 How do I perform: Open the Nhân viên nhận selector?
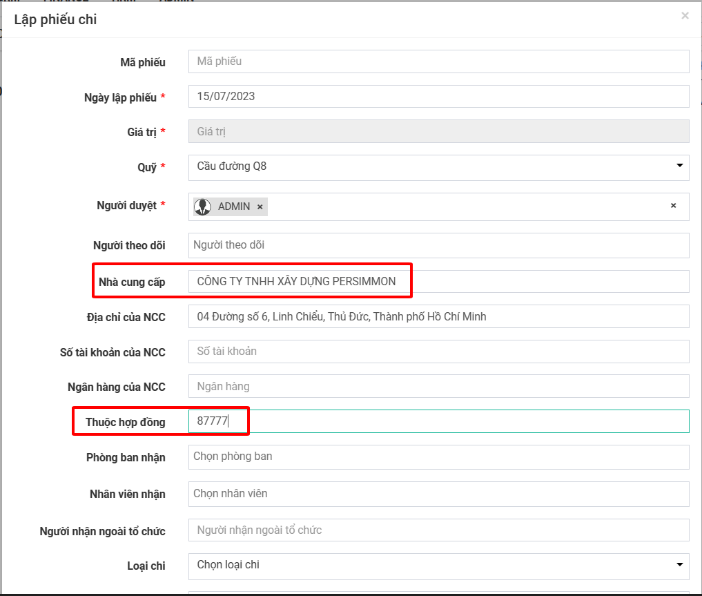coord(438,494)
